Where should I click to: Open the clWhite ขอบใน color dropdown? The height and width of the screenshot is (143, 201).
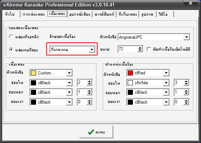[166, 83]
